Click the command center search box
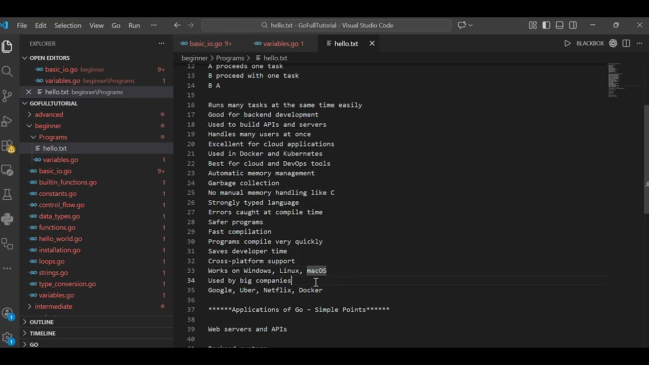 pyautogui.click(x=327, y=25)
